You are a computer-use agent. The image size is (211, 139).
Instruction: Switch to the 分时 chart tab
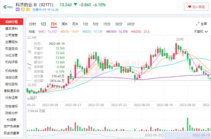click(x=32, y=24)
